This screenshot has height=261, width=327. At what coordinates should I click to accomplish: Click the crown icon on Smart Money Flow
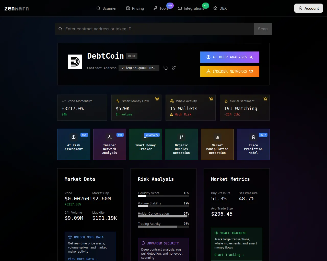157,99
